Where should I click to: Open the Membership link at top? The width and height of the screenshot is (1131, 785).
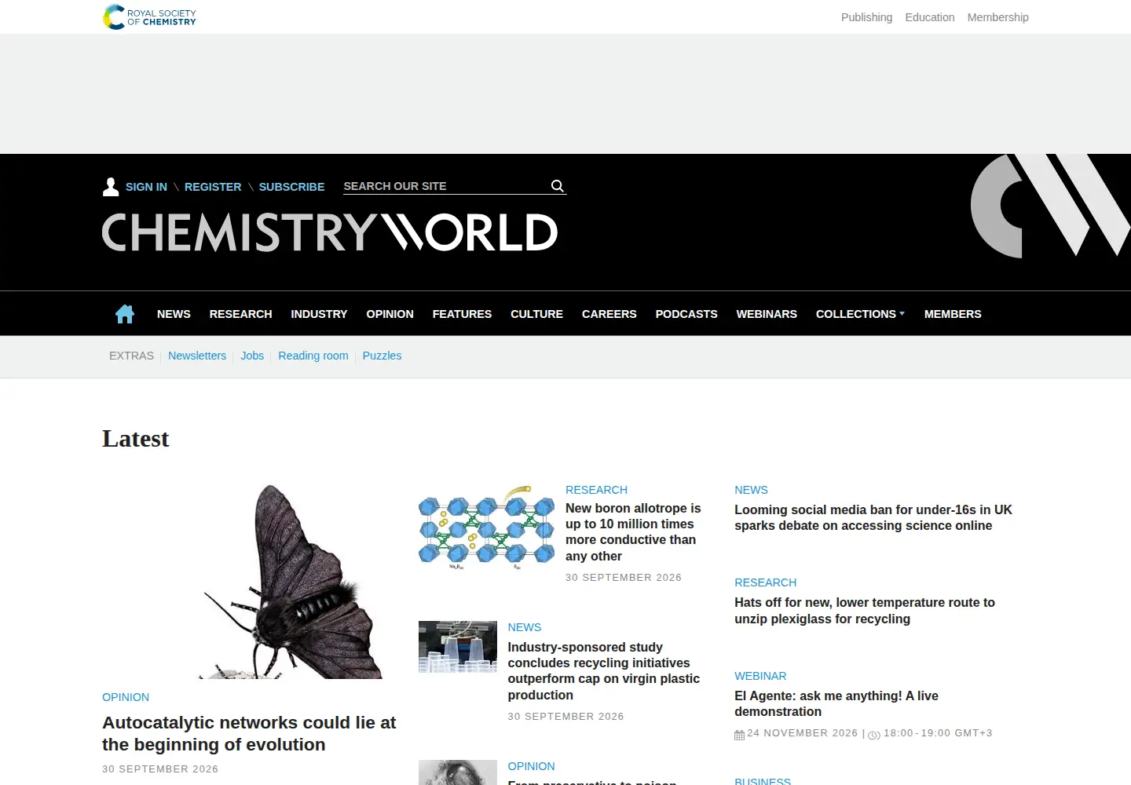click(997, 17)
